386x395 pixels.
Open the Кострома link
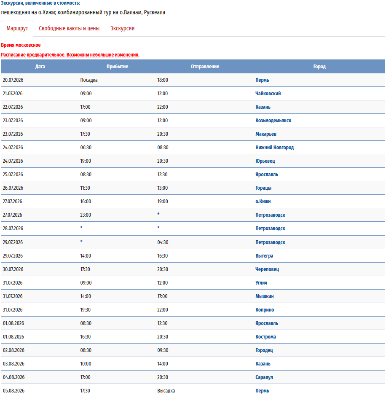click(265, 337)
